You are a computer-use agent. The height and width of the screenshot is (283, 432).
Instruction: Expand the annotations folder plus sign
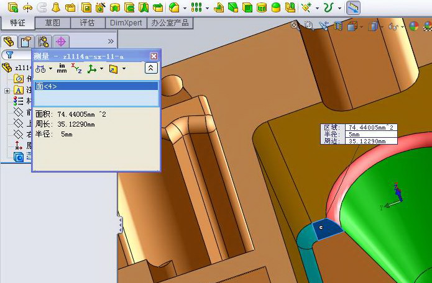(x=7, y=91)
